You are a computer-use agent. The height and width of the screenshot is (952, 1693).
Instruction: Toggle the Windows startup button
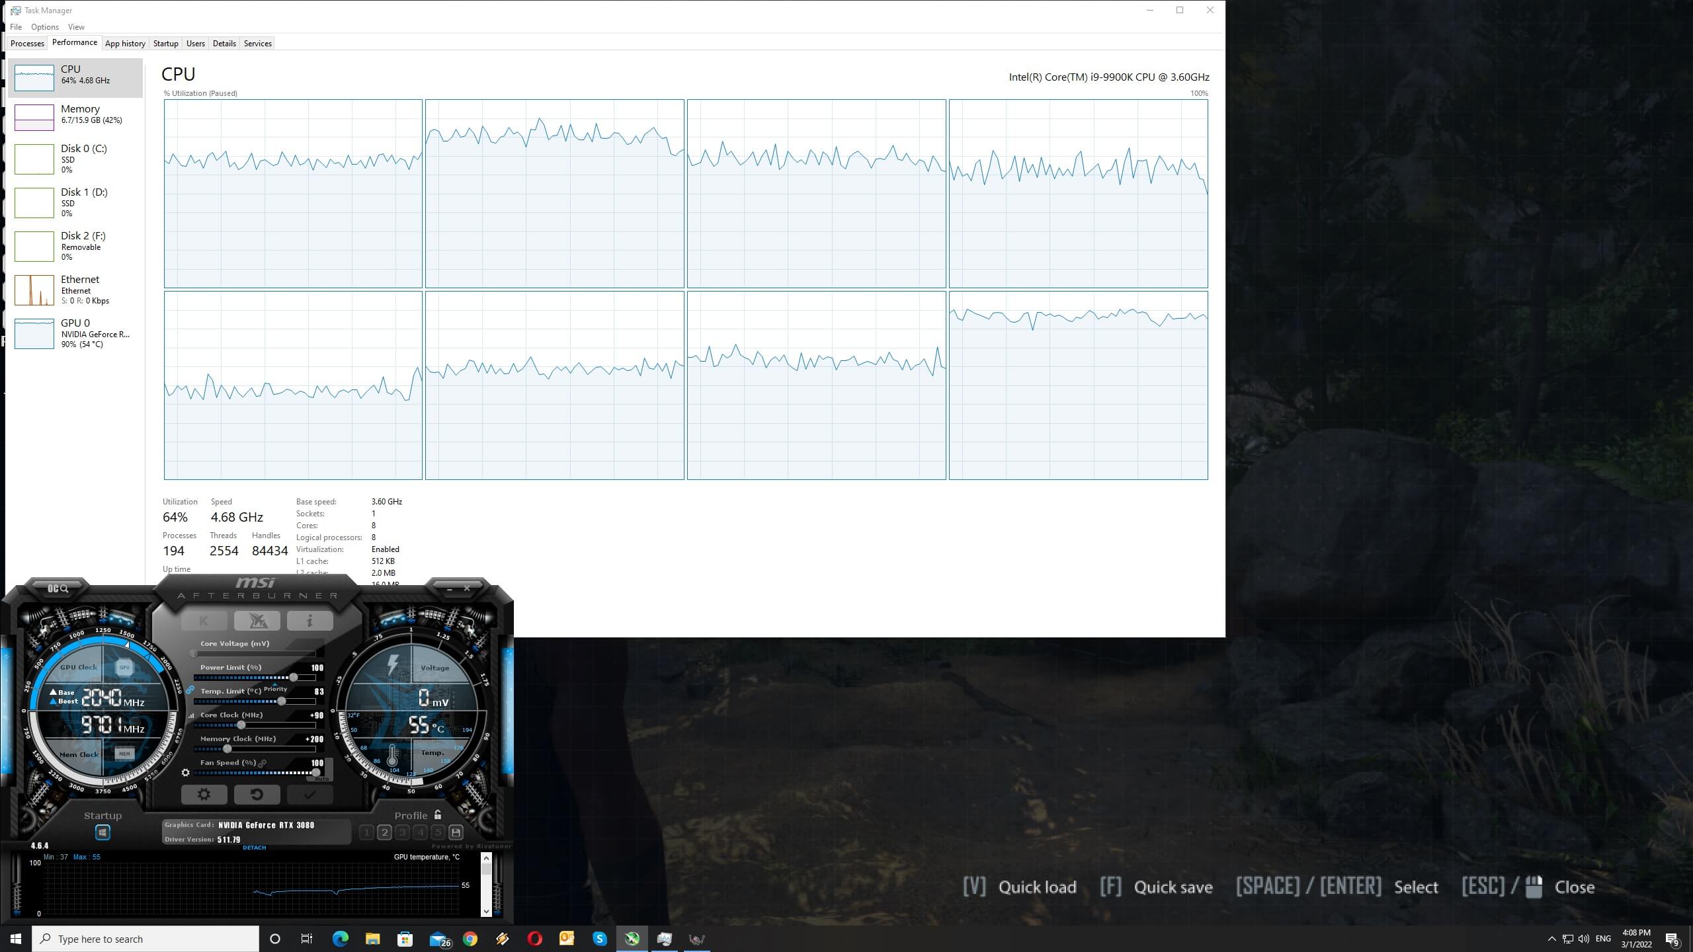[103, 832]
